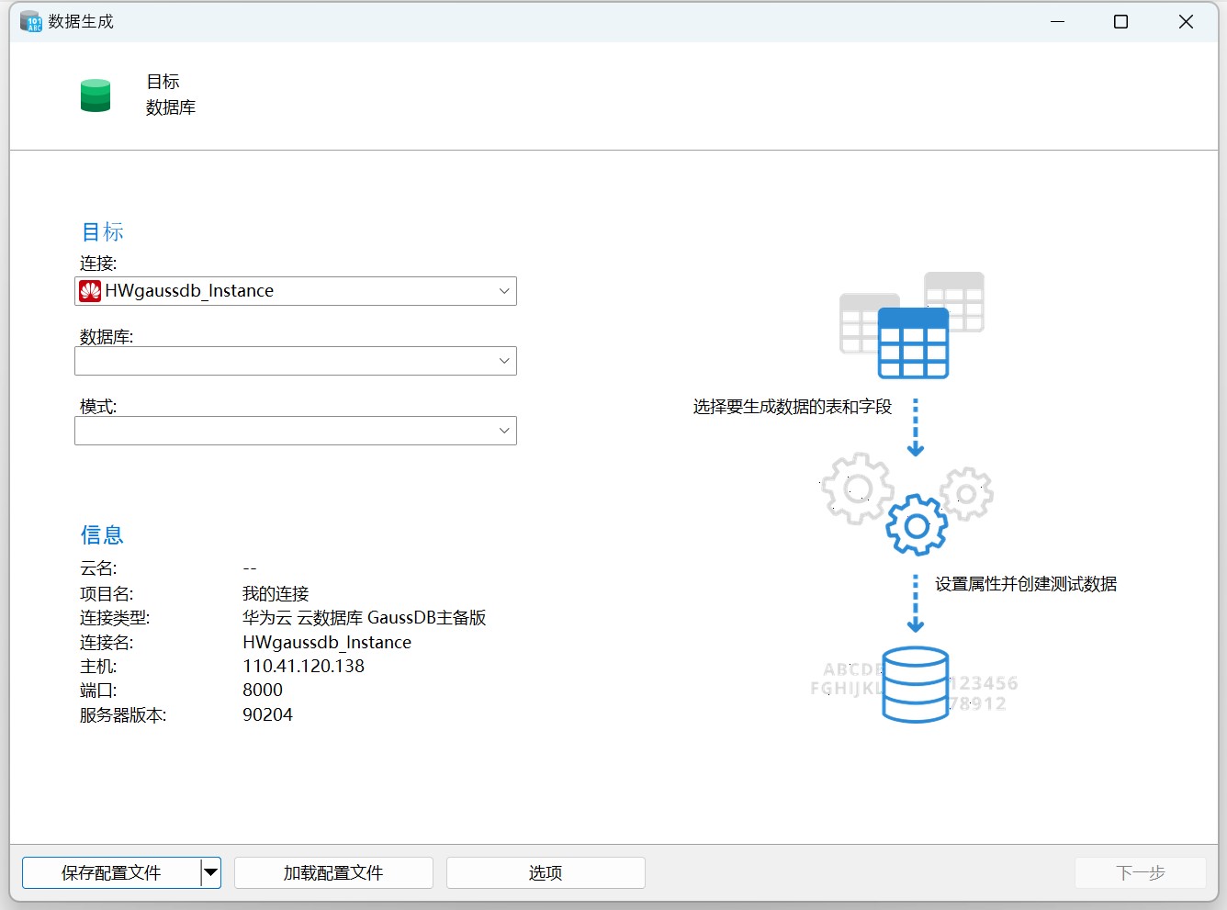
Task: Expand the 保存配置文件 dropdown arrow
Action: coord(210,872)
